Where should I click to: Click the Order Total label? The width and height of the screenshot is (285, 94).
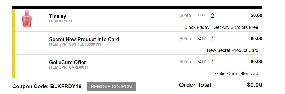195,85
